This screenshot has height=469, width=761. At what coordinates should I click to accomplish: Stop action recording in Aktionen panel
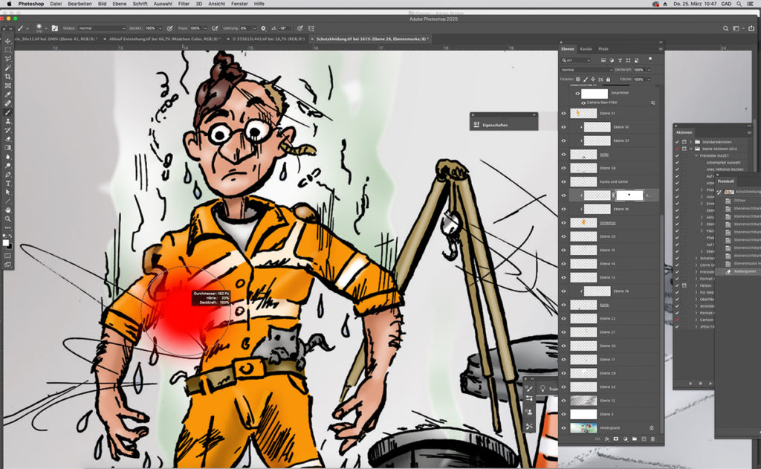[690, 384]
